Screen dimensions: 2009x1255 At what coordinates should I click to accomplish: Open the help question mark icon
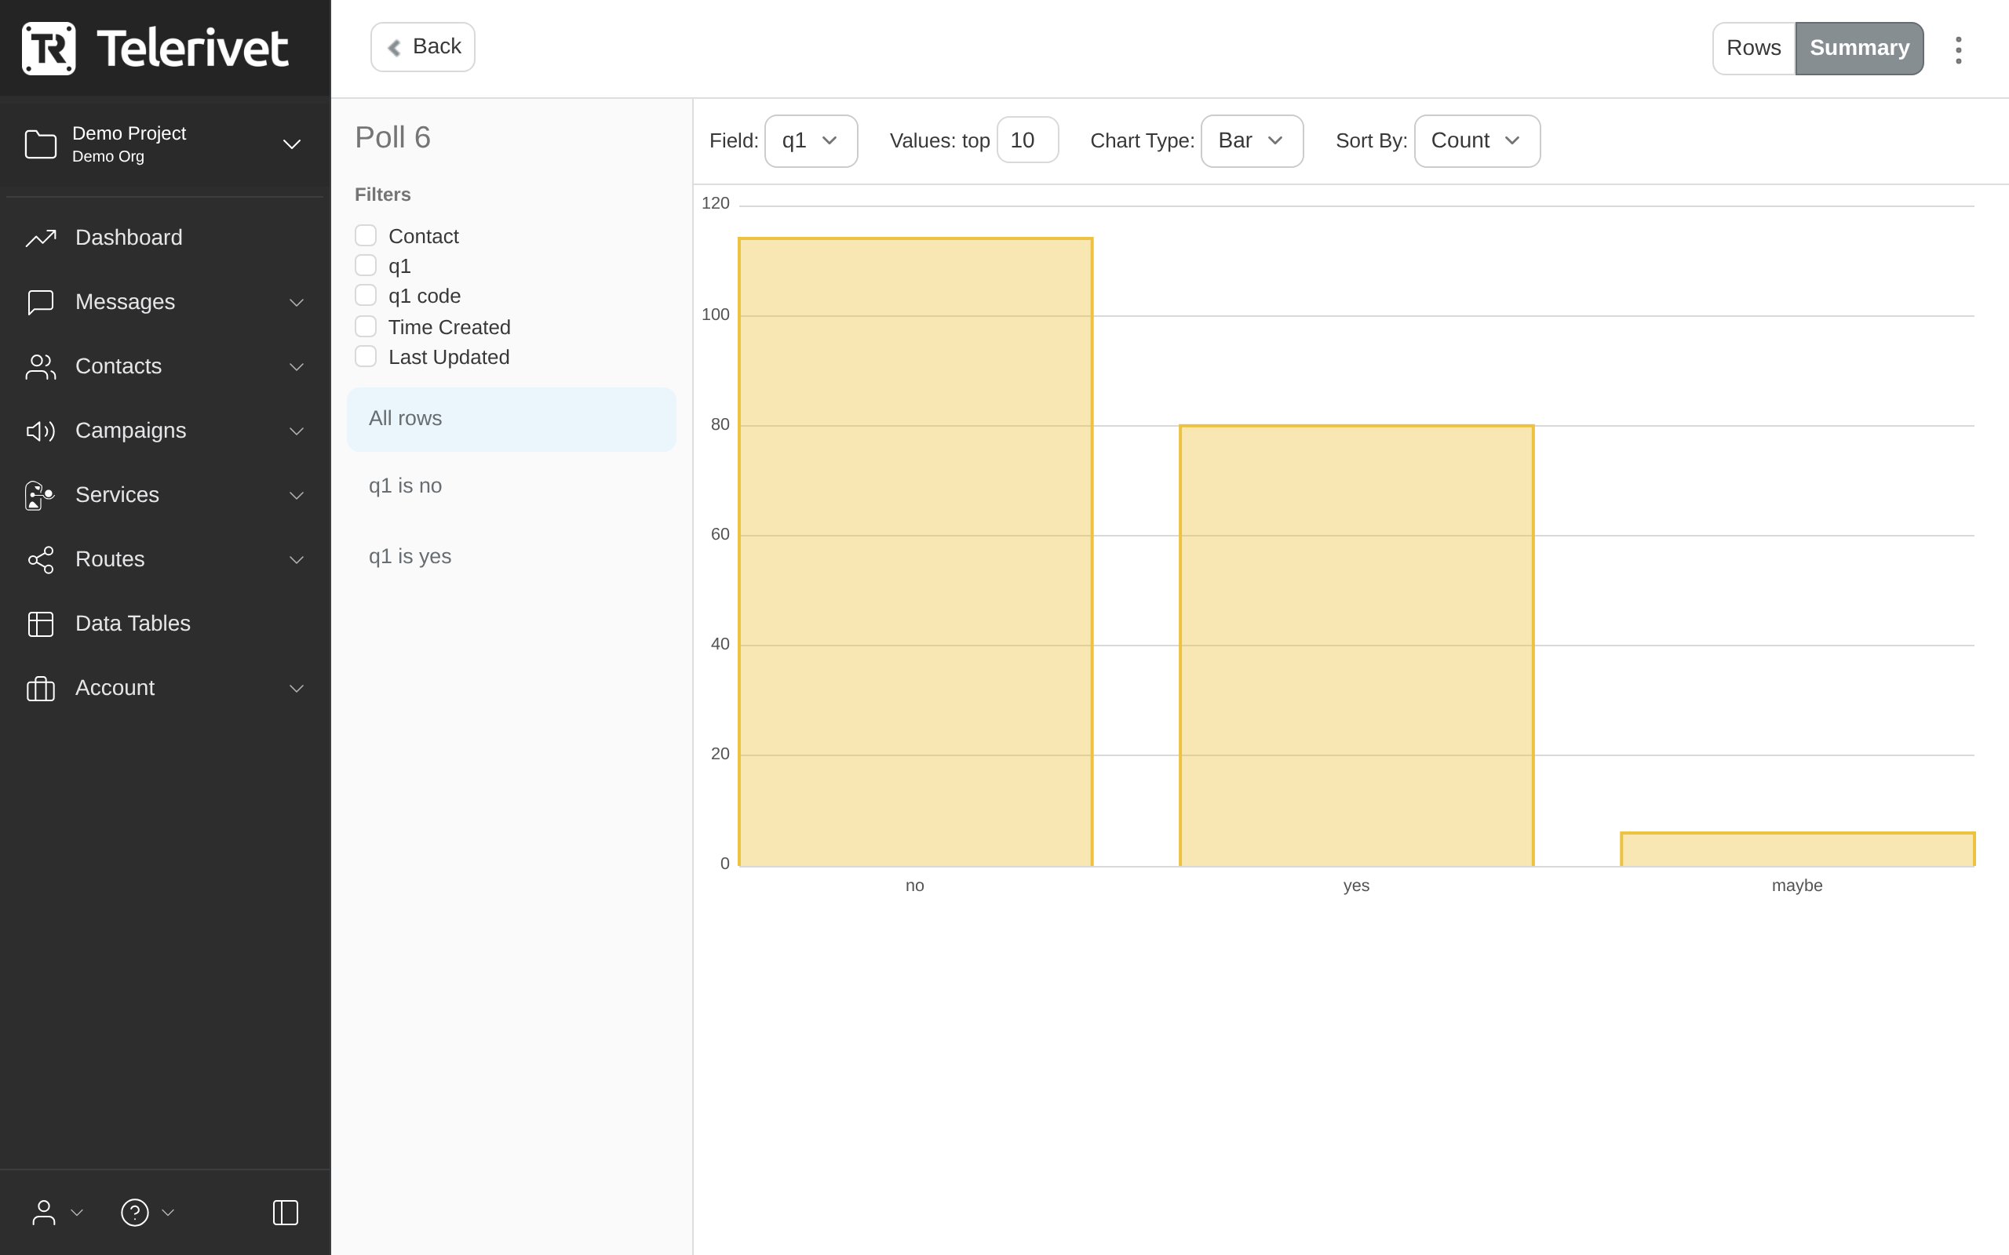(x=134, y=1213)
